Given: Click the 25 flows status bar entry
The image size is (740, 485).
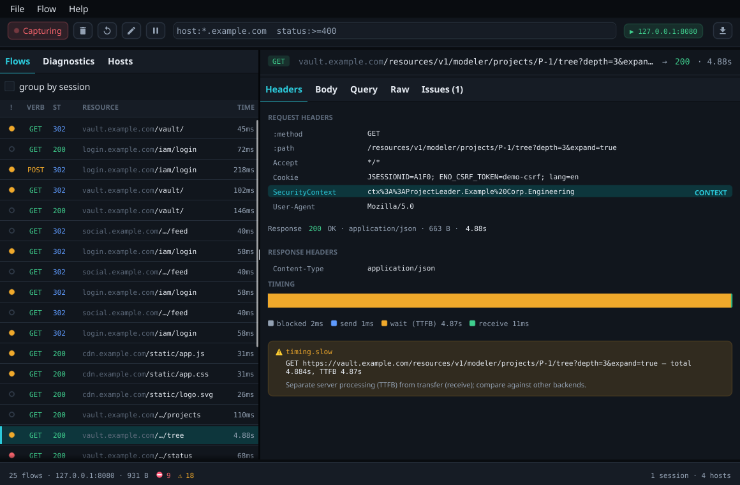Looking at the screenshot, I should coord(26,475).
